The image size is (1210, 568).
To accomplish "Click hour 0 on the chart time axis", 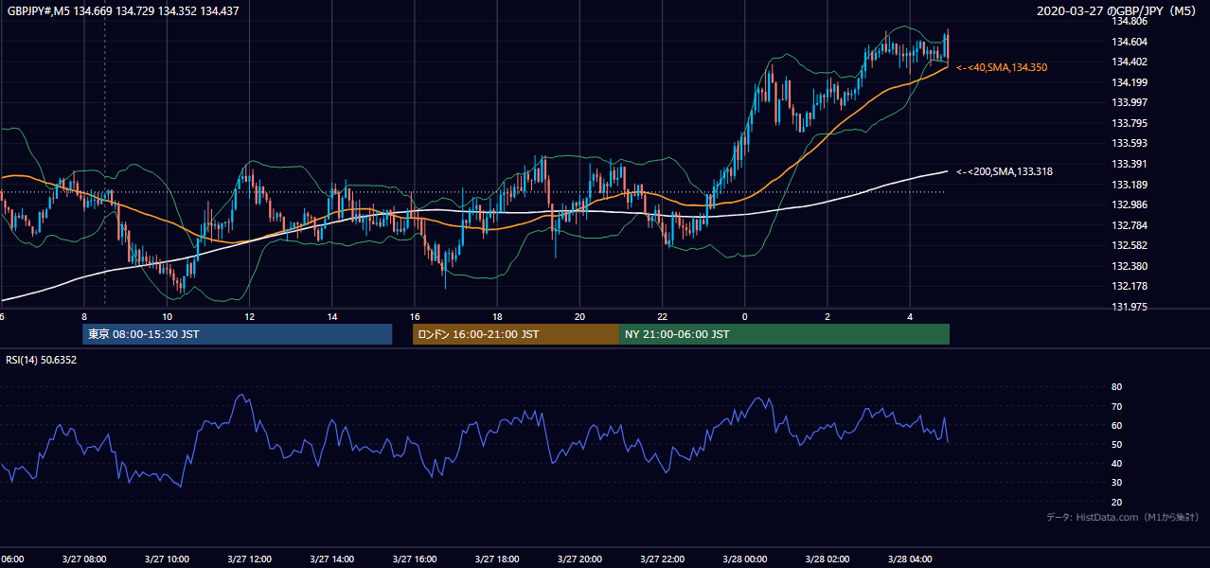I will (744, 316).
